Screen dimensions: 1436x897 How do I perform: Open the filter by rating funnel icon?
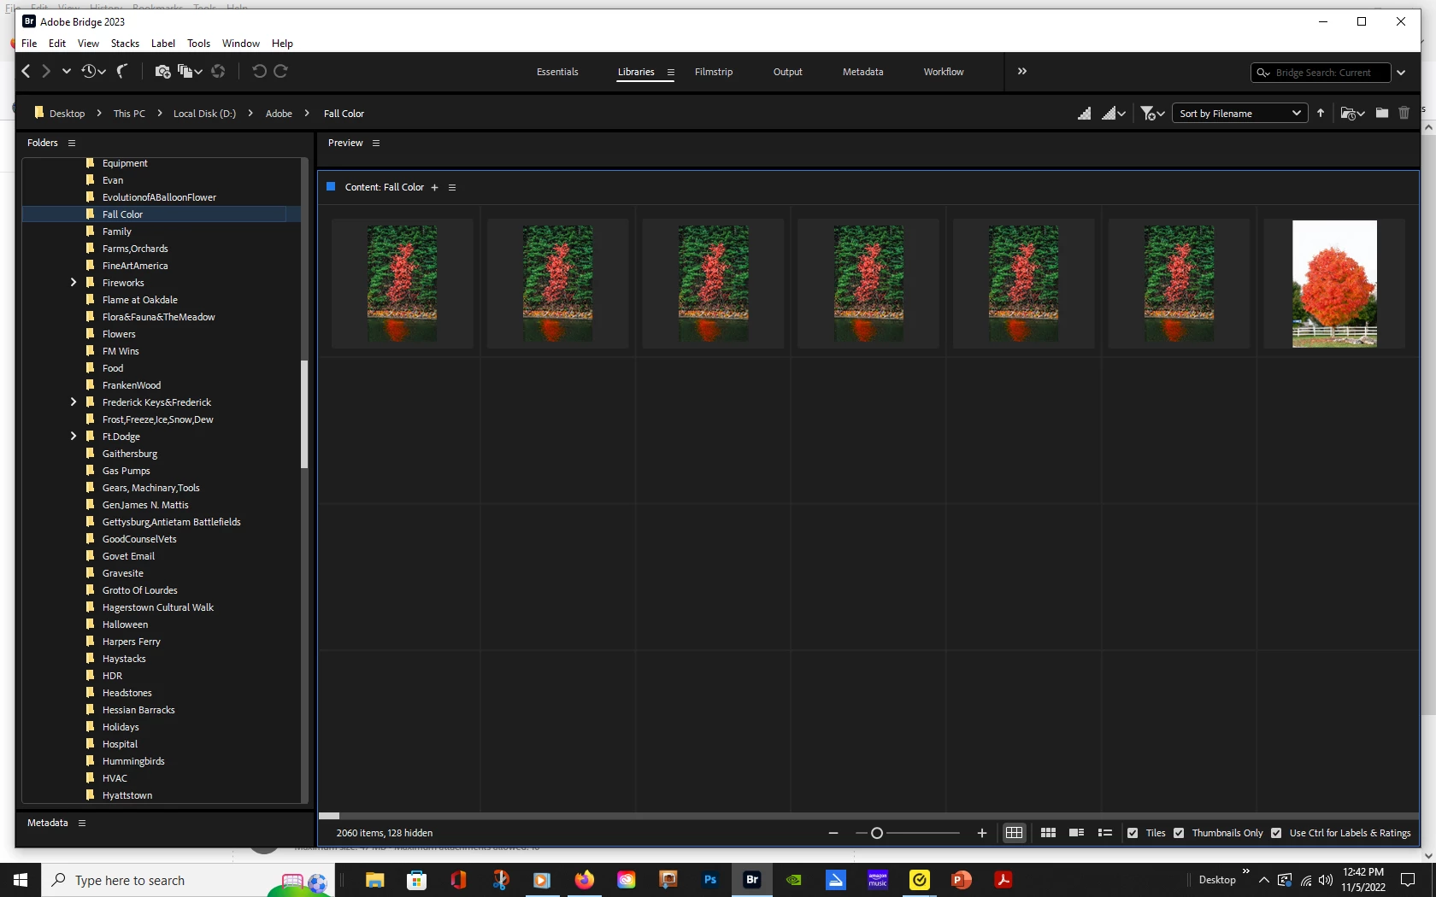(1152, 114)
